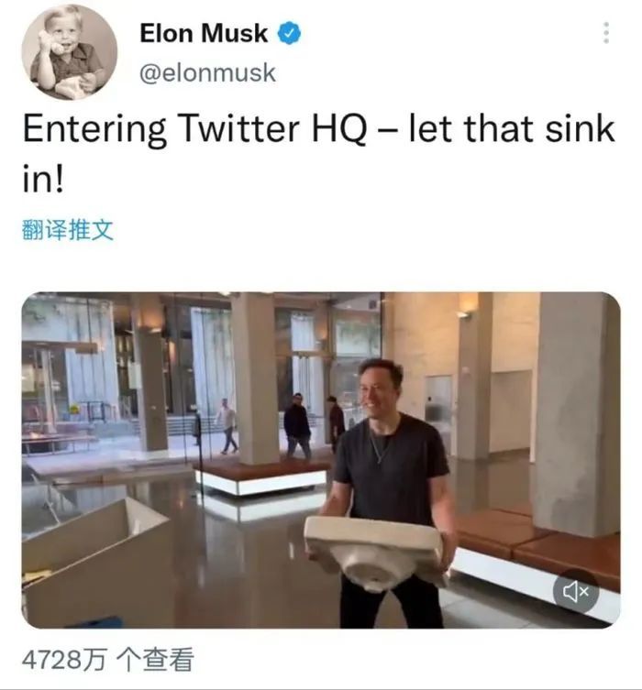Screen dimensions: 642x690
Task: Click the word 'in!' on the second tweet line
Action: pyautogui.click(x=43, y=179)
